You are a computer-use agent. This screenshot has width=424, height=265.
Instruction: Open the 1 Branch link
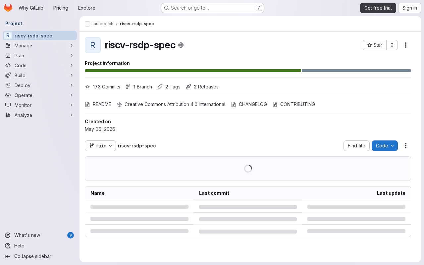point(139,87)
